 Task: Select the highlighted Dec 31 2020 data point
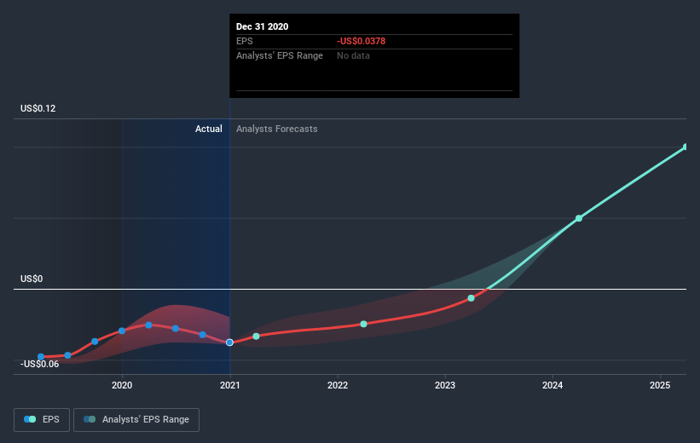[229, 342]
